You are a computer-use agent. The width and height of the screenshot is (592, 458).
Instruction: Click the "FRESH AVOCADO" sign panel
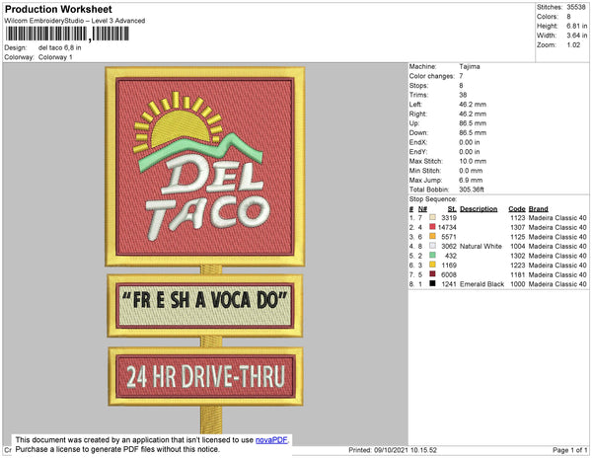(x=205, y=305)
